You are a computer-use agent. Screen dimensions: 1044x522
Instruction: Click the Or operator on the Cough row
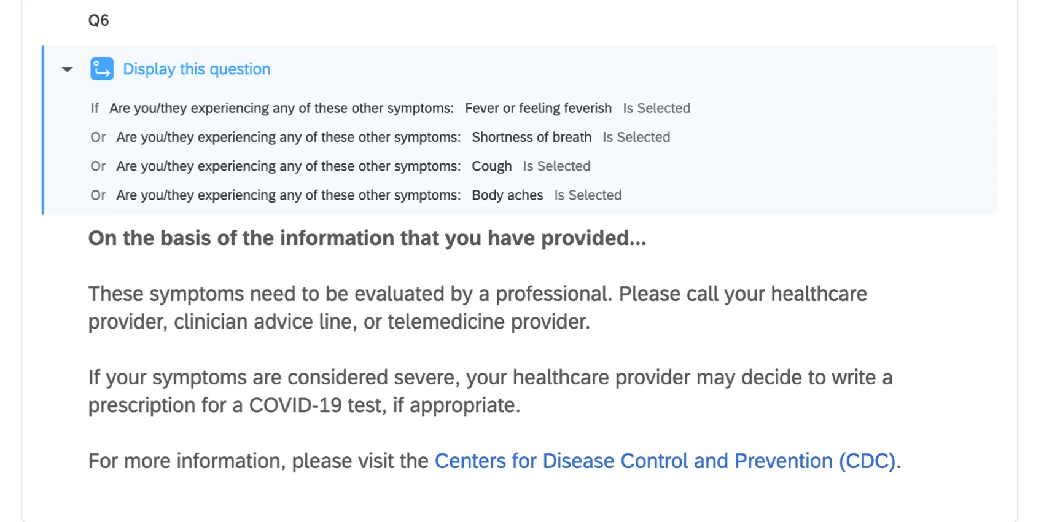tap(98, 166)
